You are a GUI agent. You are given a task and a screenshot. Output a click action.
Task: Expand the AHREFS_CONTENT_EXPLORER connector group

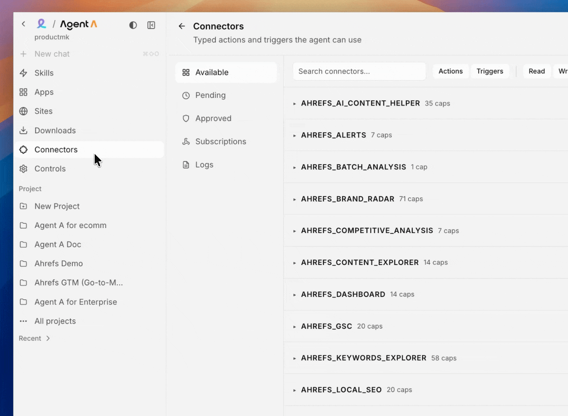pyautogui.click(x=294, y=263)
